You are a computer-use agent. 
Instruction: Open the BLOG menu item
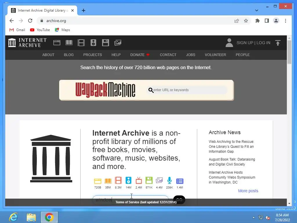[x=69, y=55]
